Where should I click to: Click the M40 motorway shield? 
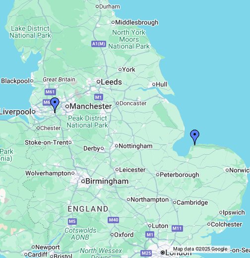(114, 220)
